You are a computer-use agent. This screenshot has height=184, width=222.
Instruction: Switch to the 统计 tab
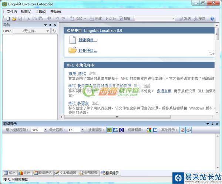pyautogui.click(x=24, y=173)
